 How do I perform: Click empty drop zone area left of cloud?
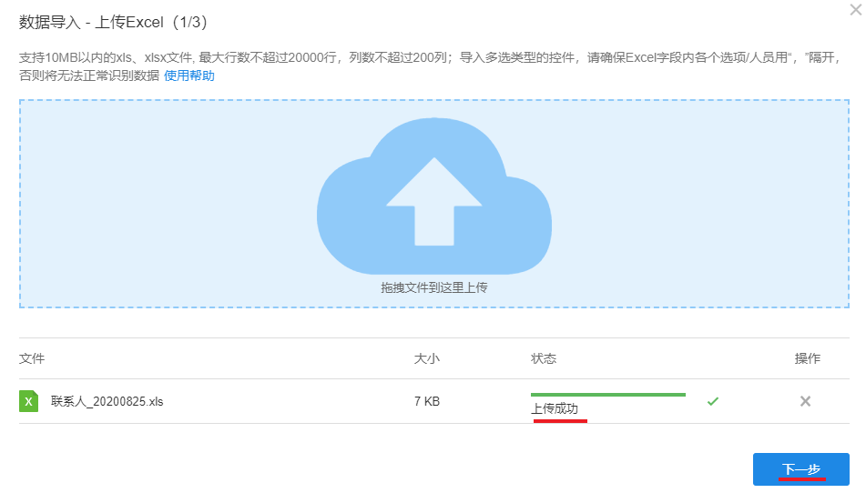pos(164,200)
